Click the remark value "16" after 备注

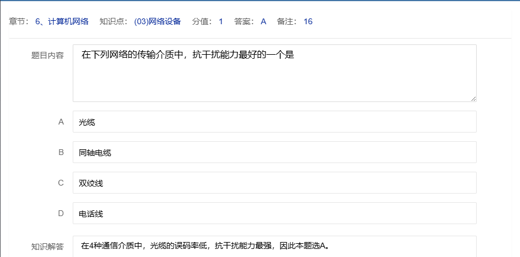click(308, 21)
